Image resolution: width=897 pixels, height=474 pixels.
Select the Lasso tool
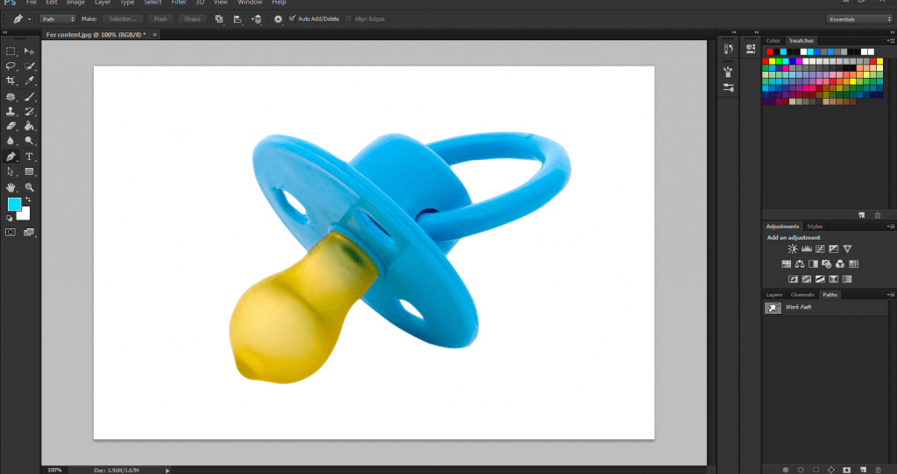(11, 66)
